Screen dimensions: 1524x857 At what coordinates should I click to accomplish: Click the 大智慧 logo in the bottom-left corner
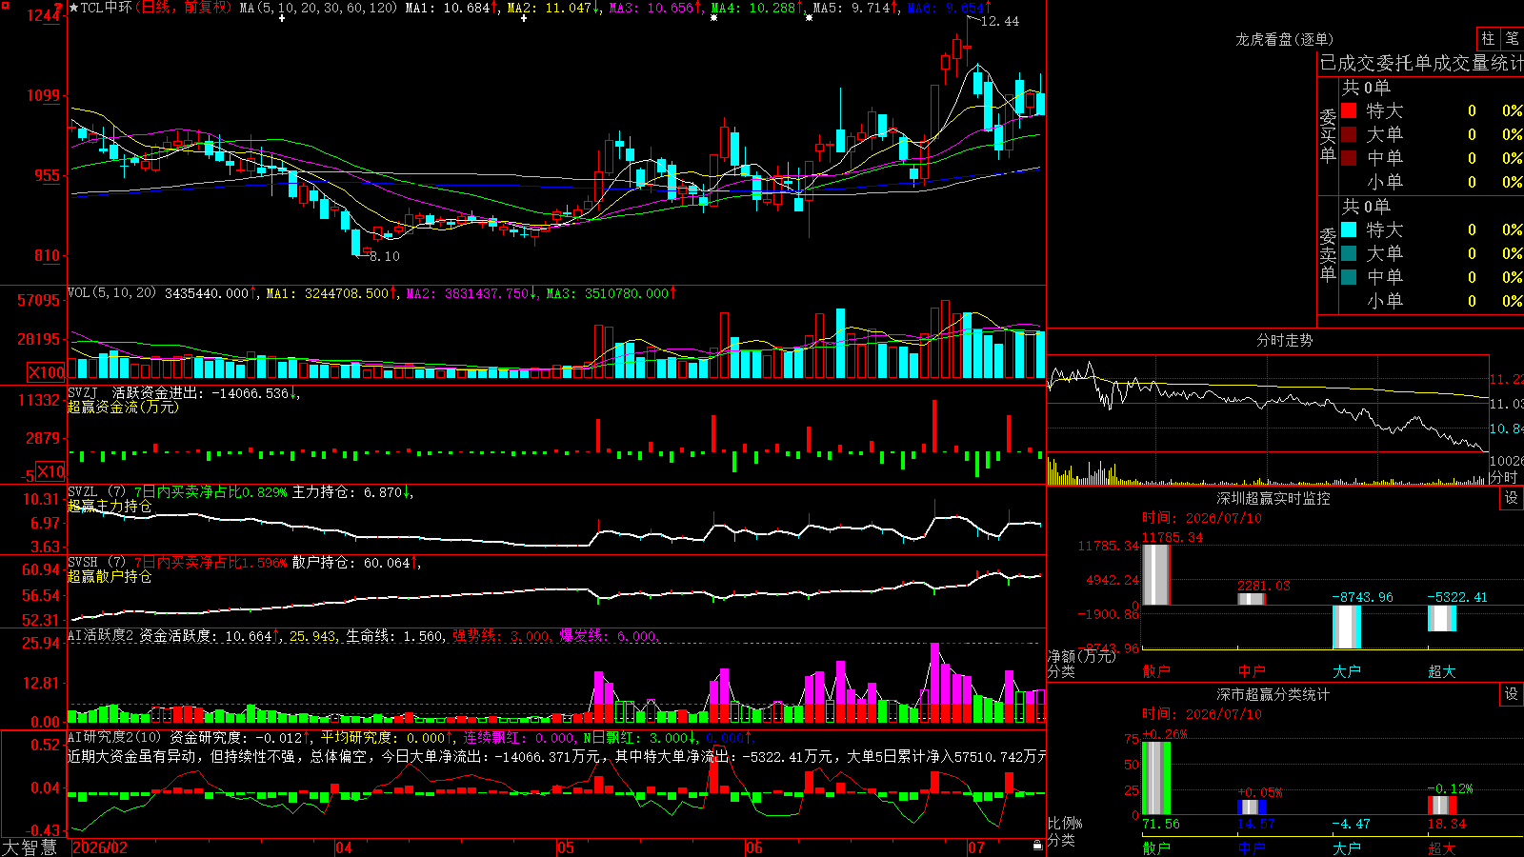30,847
